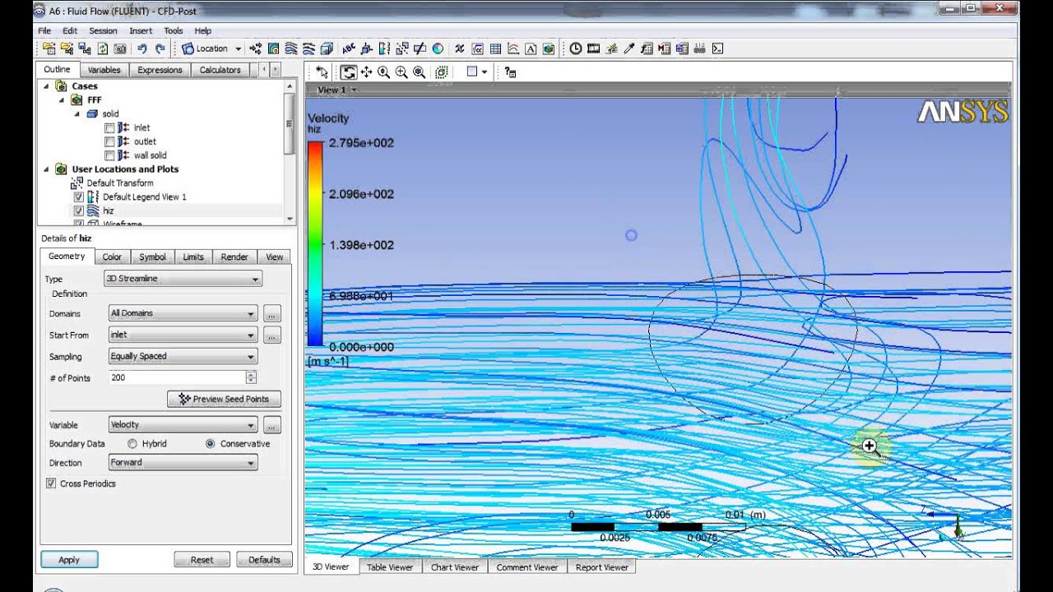Viewport: 1053px width, 592px height.
Task: Click the Variable ellipsis browse button
Action: [272, 424]
